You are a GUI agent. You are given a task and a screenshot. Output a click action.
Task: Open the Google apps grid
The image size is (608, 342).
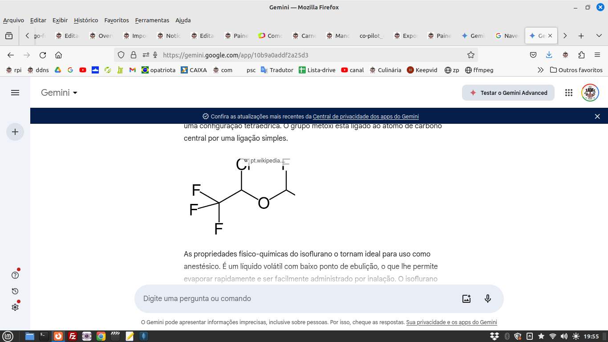[568, 93]
